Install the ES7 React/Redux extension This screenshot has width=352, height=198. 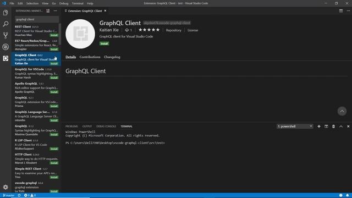pyautogui.click(x=54, y=50)
